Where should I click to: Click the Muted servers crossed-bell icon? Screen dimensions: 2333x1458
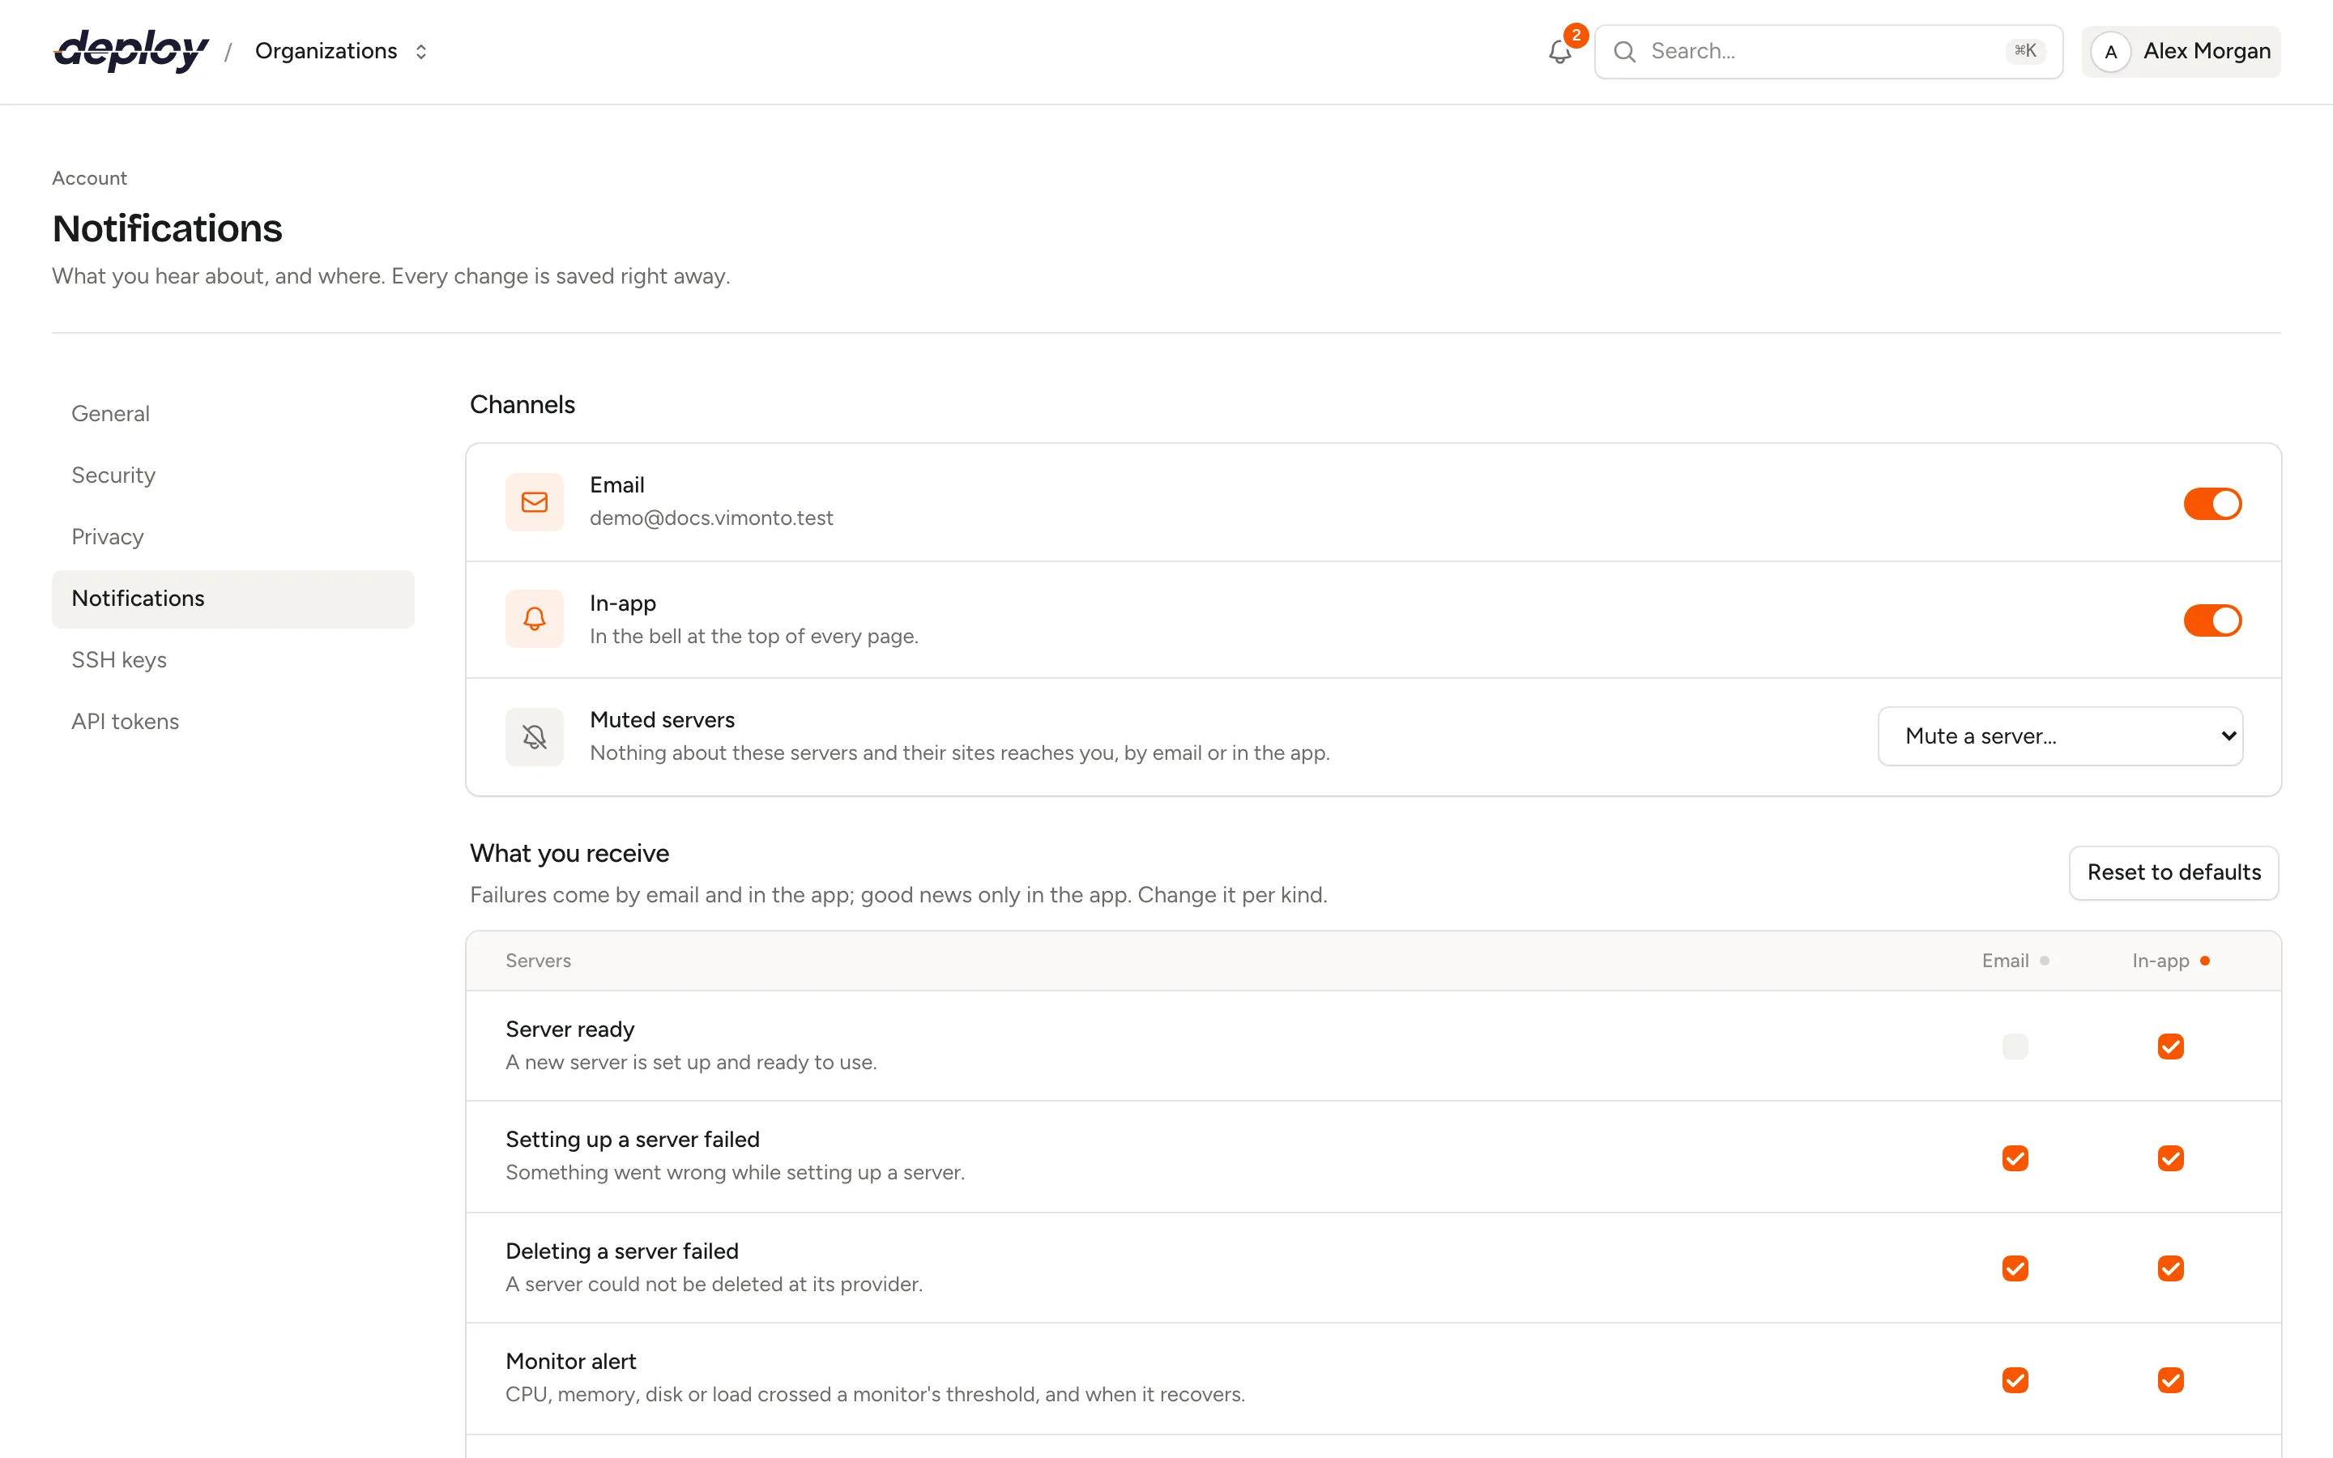click(534, 737)
